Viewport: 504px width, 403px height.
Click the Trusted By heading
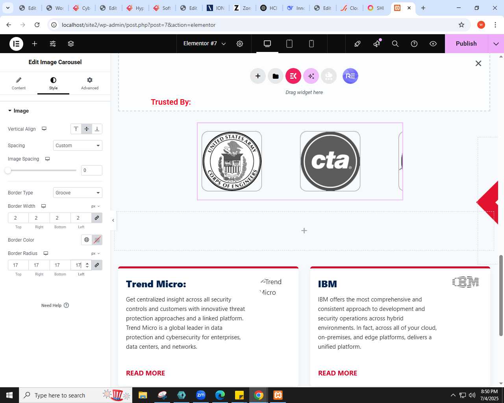tap(171, 102)
